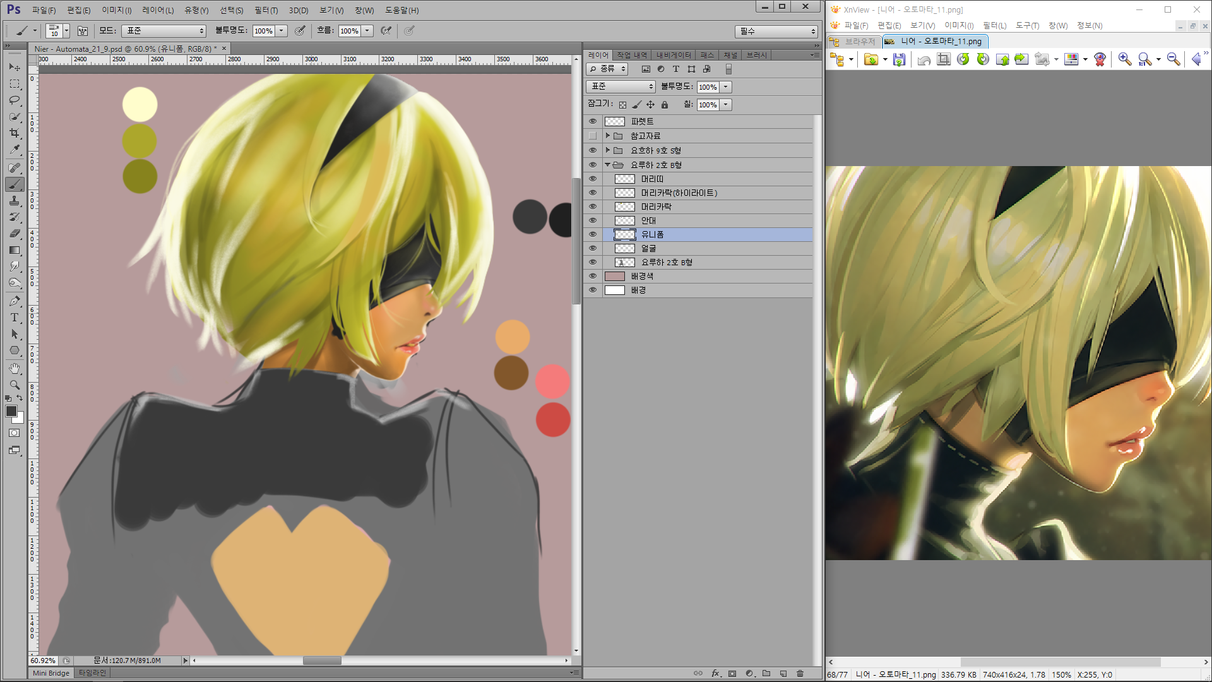Select the Eraser tool
The height and width of the screenshot is (682, 1212).
tap(14, 234)
